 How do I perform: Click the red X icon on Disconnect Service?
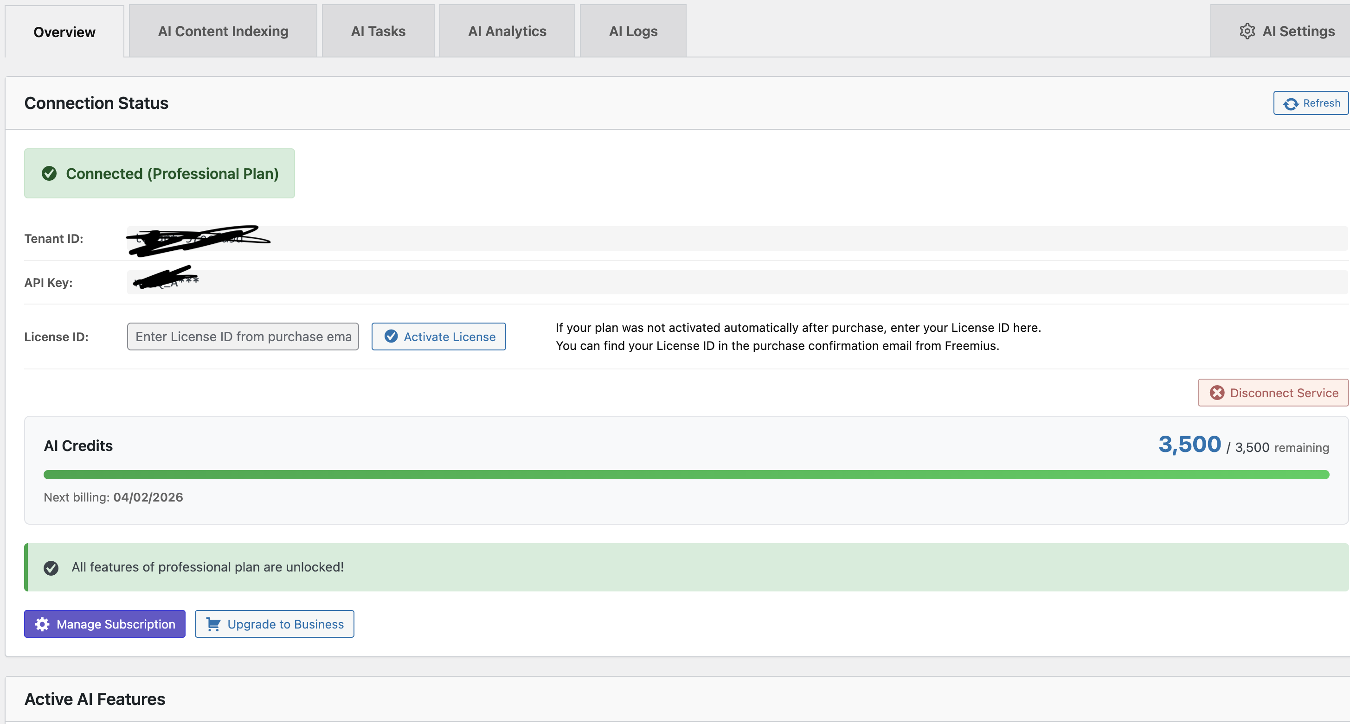point(1217,393)
